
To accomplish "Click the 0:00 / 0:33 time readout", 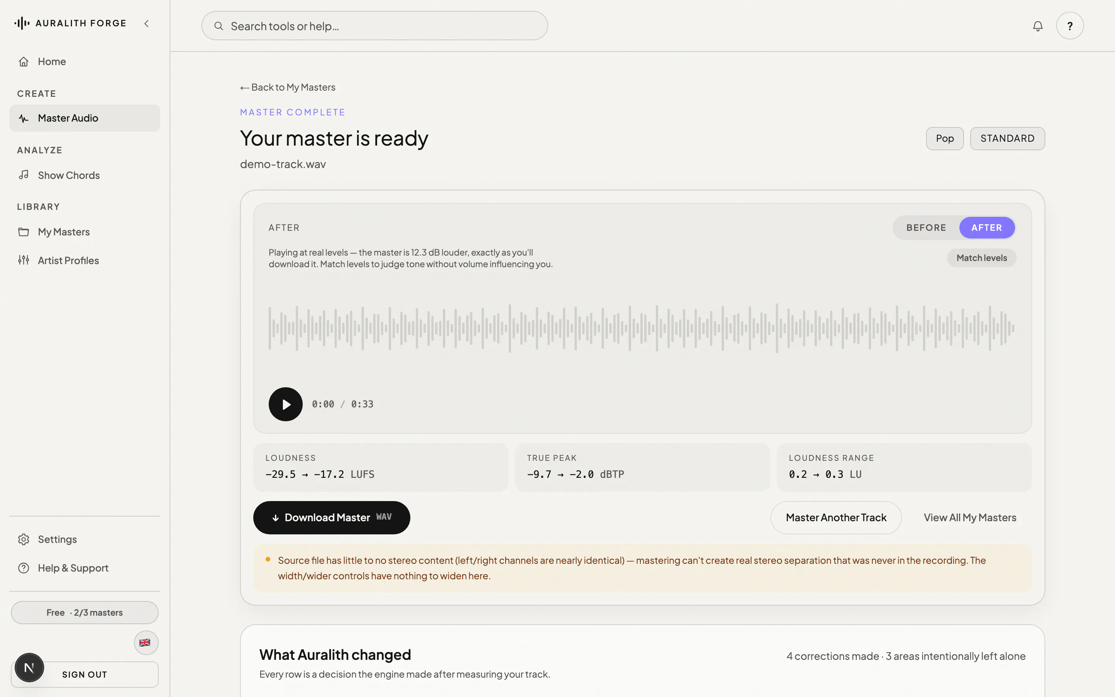I will [x=343, y=404].
